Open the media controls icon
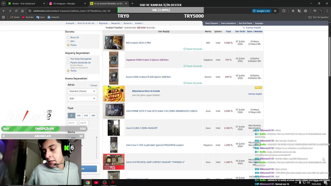The image size is (331, 186). [x=315, y=11]
